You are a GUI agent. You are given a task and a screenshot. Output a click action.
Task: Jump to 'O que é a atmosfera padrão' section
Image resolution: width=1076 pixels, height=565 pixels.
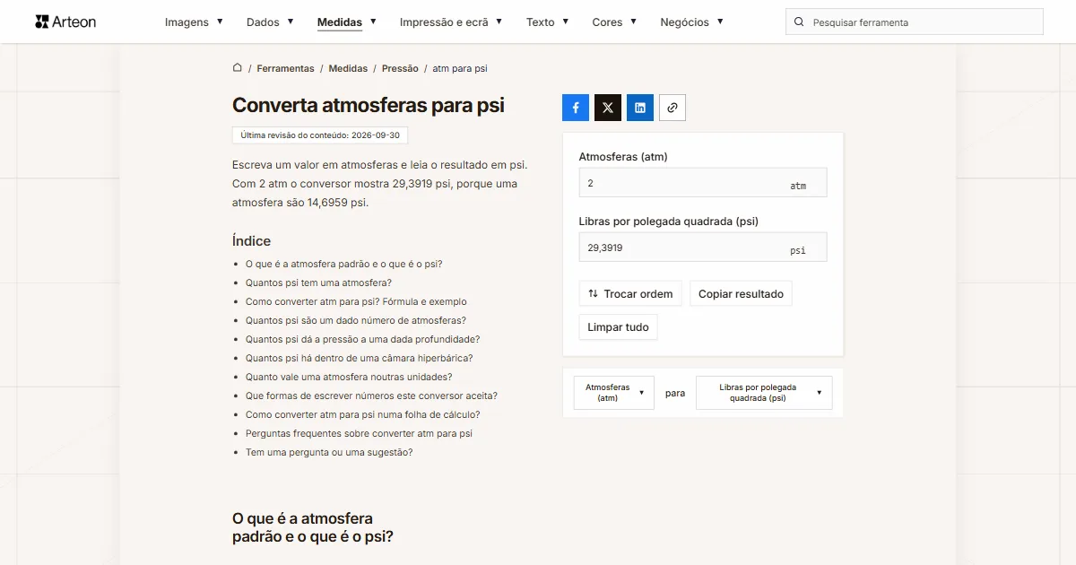(344, 265)
